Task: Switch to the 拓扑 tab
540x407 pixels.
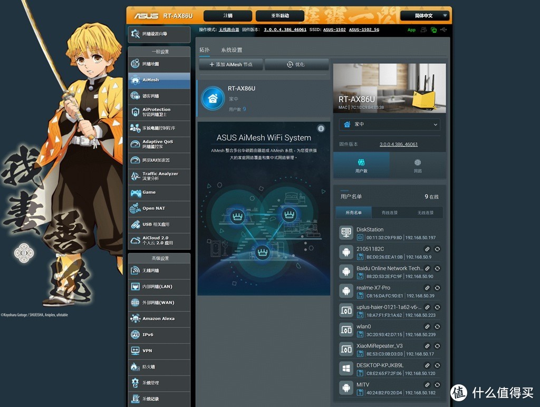Action: (x=204, y=50)
